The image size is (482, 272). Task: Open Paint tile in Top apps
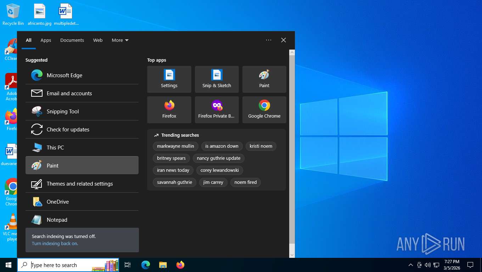coord(264,79)
